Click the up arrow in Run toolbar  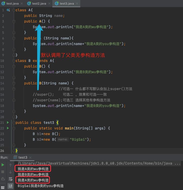click(10, 165)
